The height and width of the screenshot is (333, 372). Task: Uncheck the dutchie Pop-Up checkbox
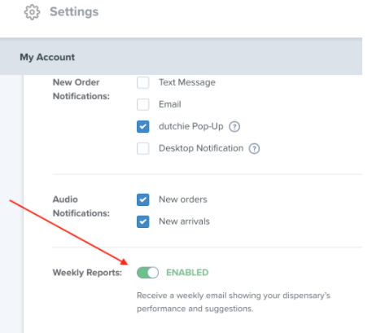[143, 126]
